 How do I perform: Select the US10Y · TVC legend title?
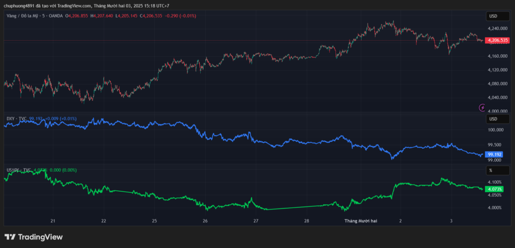(x=19, y=170)
